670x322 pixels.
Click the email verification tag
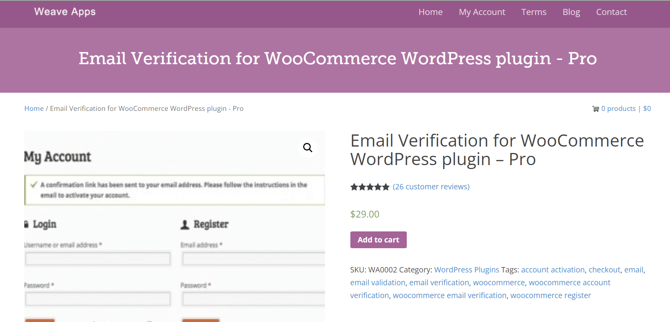(x=439, y=282)
